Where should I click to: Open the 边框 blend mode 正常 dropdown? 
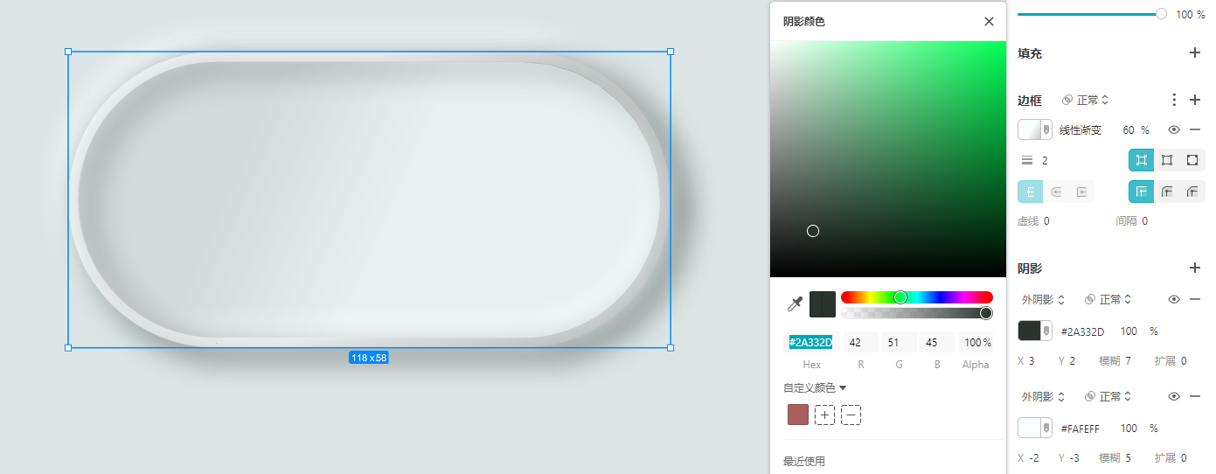(1086, 100)
